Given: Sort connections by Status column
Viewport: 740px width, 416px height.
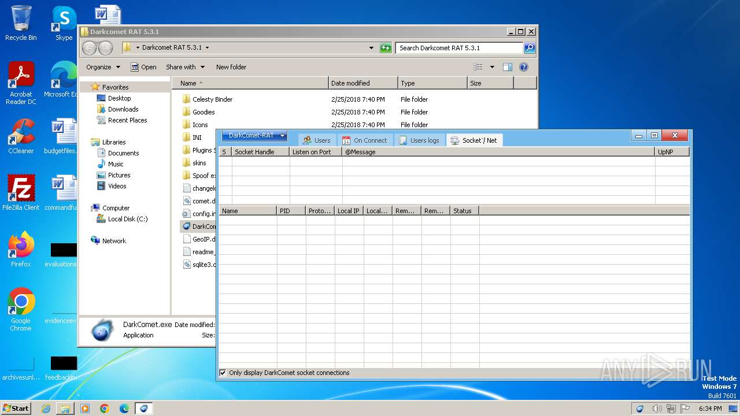Looking at the screenshot, I should click(465, 211).
